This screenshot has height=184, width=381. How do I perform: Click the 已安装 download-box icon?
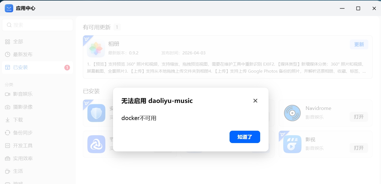pyautogui.click(x=8, y=67)
